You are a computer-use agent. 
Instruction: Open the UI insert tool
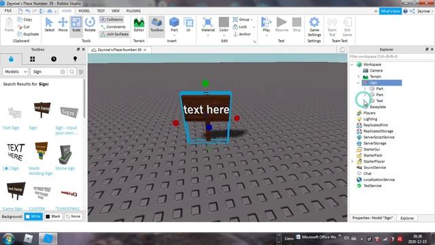tap(188, 24)
